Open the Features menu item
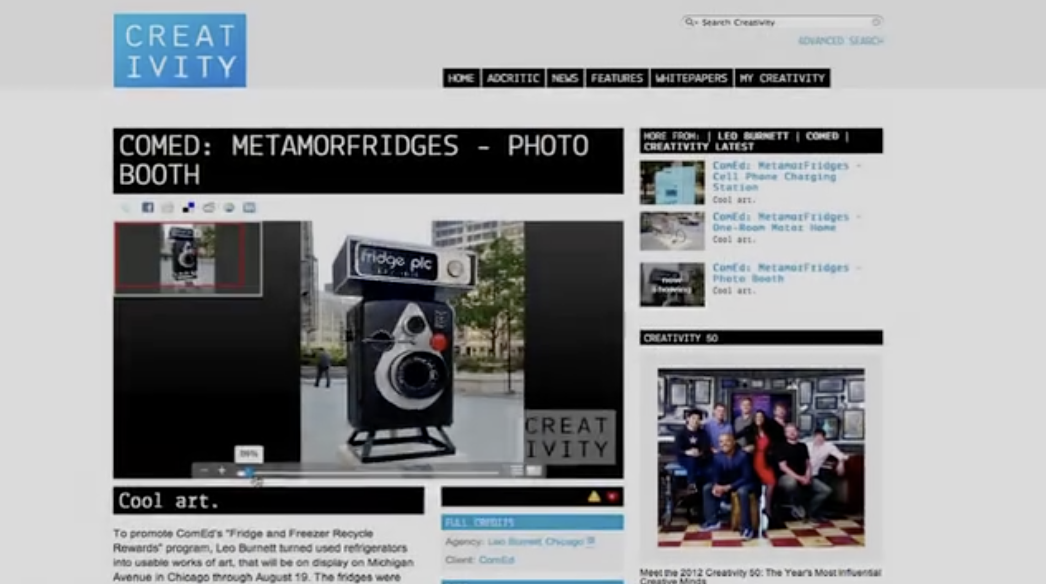 [617, 78]
